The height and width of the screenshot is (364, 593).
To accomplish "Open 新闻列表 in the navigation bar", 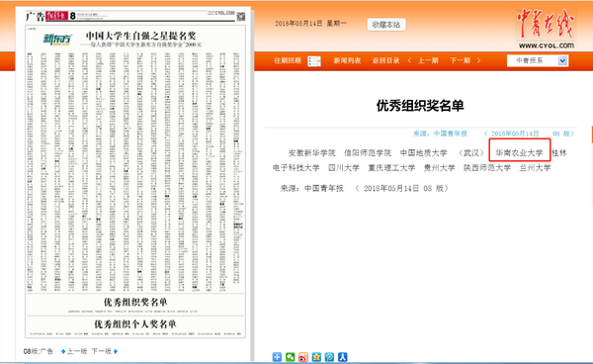I will tap(347, 60).
